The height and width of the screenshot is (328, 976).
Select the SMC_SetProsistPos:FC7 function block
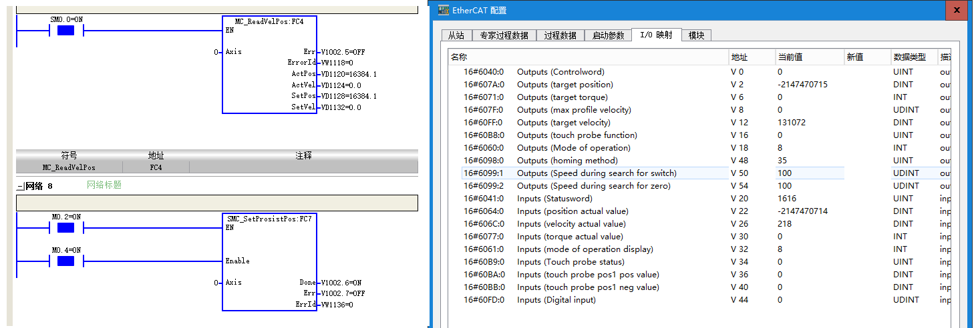[x=269, y=263]
